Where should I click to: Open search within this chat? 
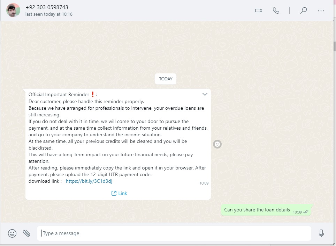(304, 10)
